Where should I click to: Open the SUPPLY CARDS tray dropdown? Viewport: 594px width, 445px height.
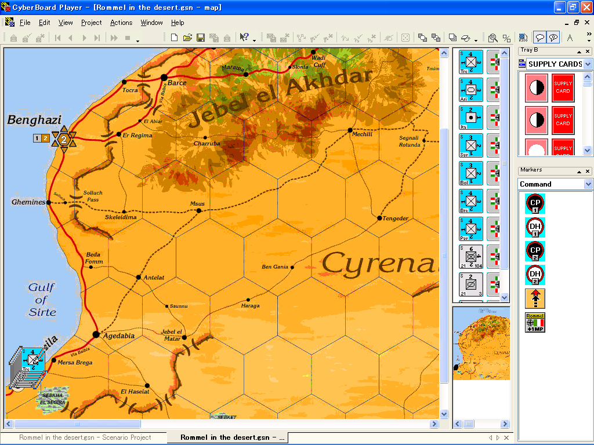[x=588, y=64]
